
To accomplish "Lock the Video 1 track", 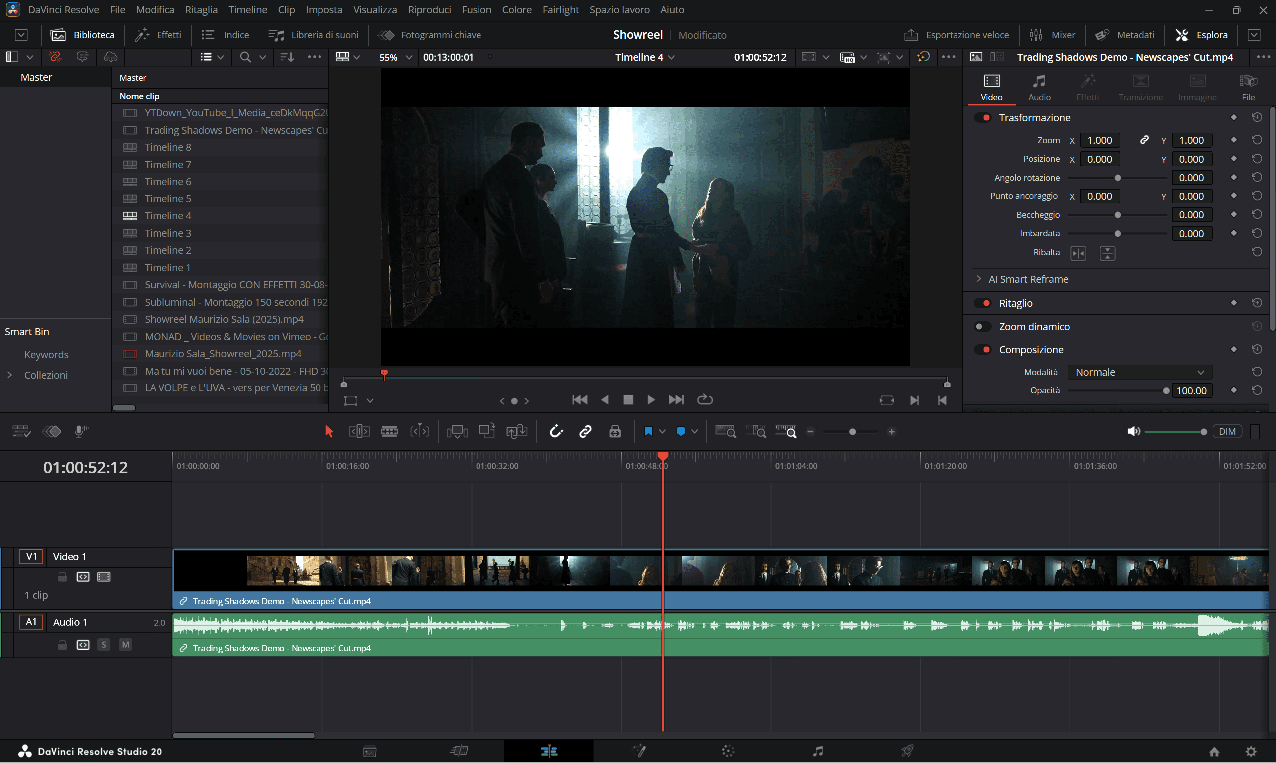I will [62, 577].
